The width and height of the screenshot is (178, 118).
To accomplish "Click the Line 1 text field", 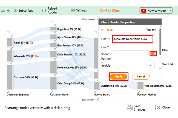I will [132, 39].
